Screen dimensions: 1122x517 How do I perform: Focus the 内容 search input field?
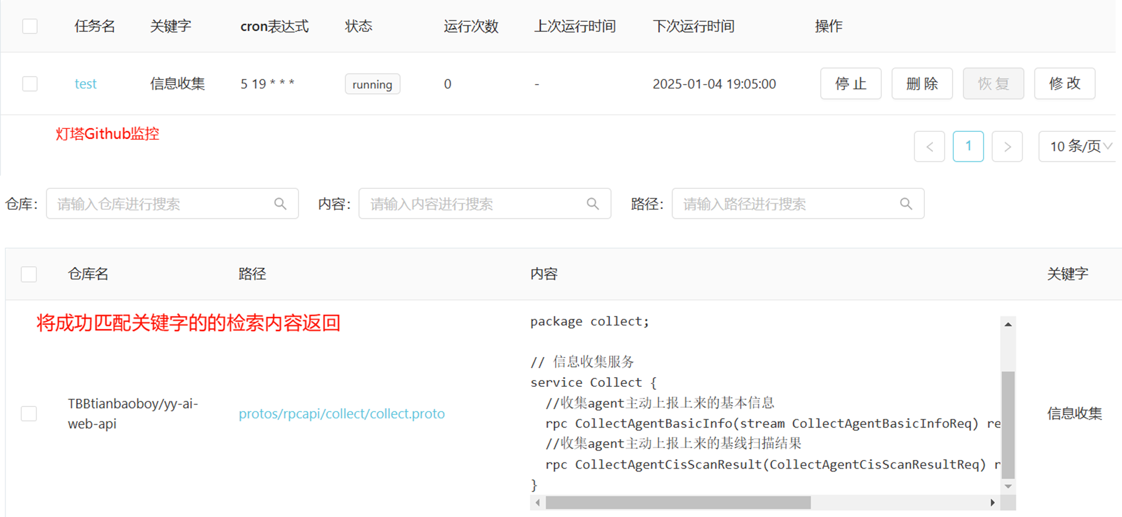tap(485, 204)
